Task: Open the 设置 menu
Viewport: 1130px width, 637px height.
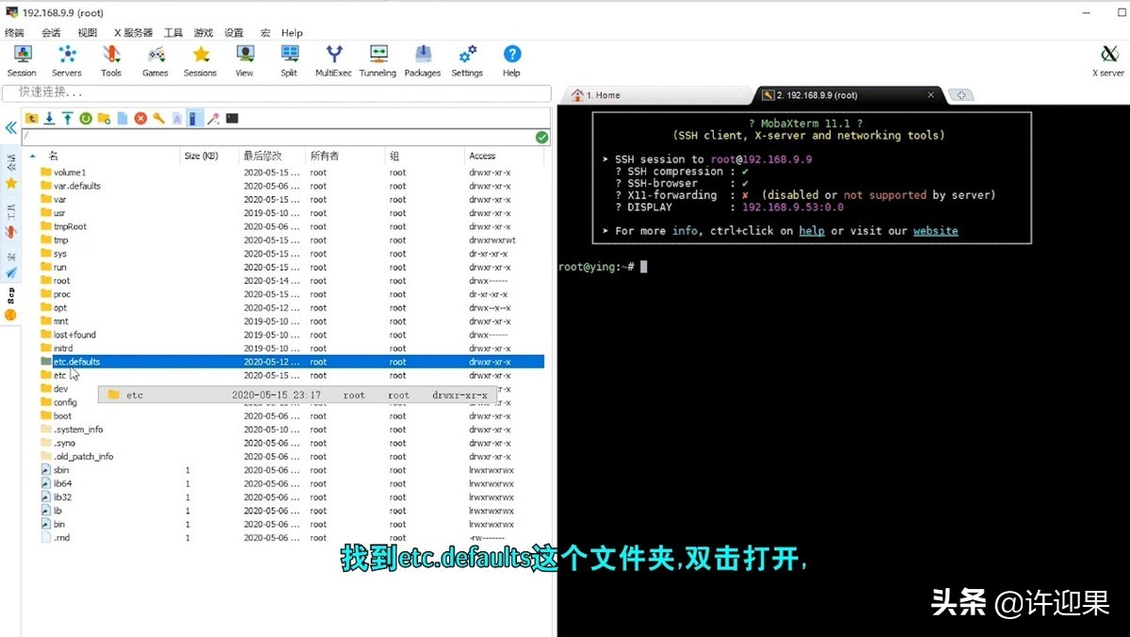Action: click(234, 32)
